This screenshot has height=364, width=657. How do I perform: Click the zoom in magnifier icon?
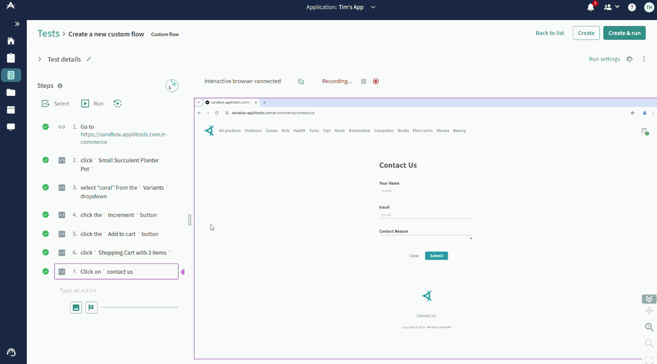coord(649,327)
